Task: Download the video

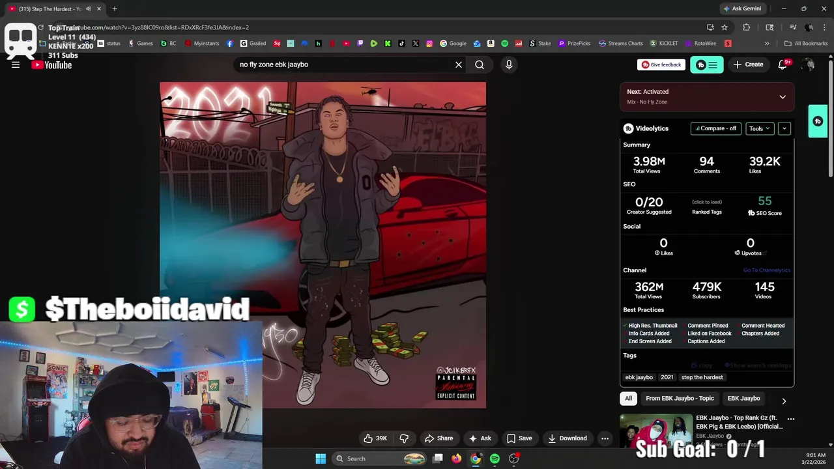Action: pyautogui.click(x=567, y=438)
